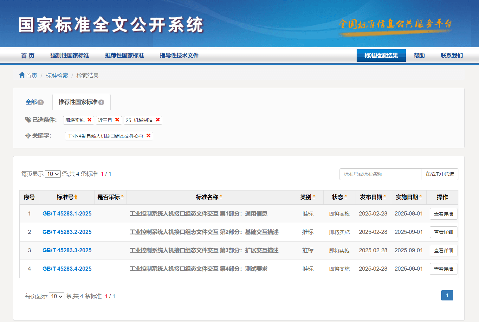
Task: Open standard GB/T 45283.4-2025 link
Action: pos(67,269)
